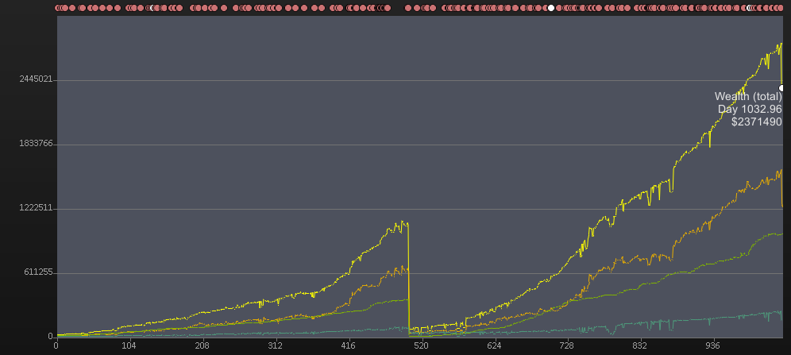Click the 104 x-axis day label
Screen dimensions: 791x355
[129, 345]
